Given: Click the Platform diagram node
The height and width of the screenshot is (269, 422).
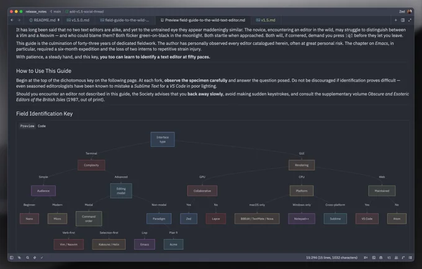Looking at the screenshot, I should pyautogui.click(x=302, y=191).
